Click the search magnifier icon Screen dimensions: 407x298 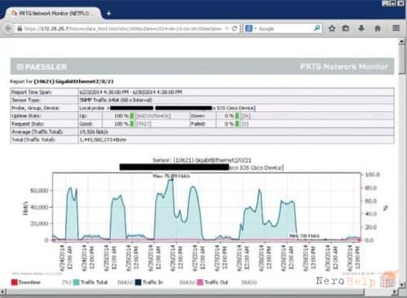click(x=317, y=28)
